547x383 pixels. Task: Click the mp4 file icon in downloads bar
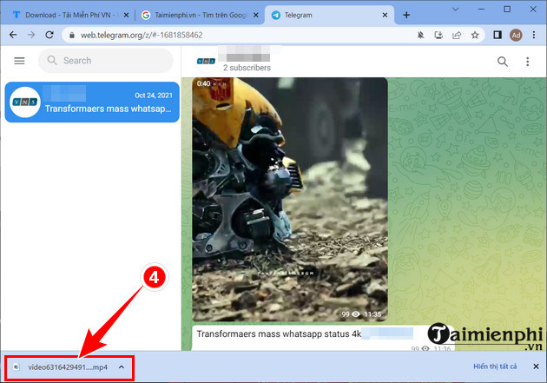pyautogui.click(x=16, y=367)
